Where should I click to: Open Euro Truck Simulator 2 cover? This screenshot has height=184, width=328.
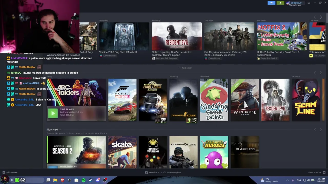pos(153,100)
